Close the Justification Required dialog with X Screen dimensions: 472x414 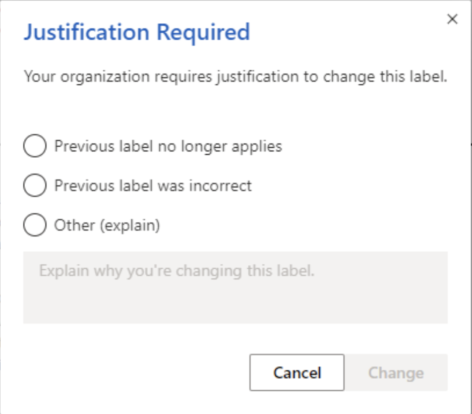(x=452, y=19)
